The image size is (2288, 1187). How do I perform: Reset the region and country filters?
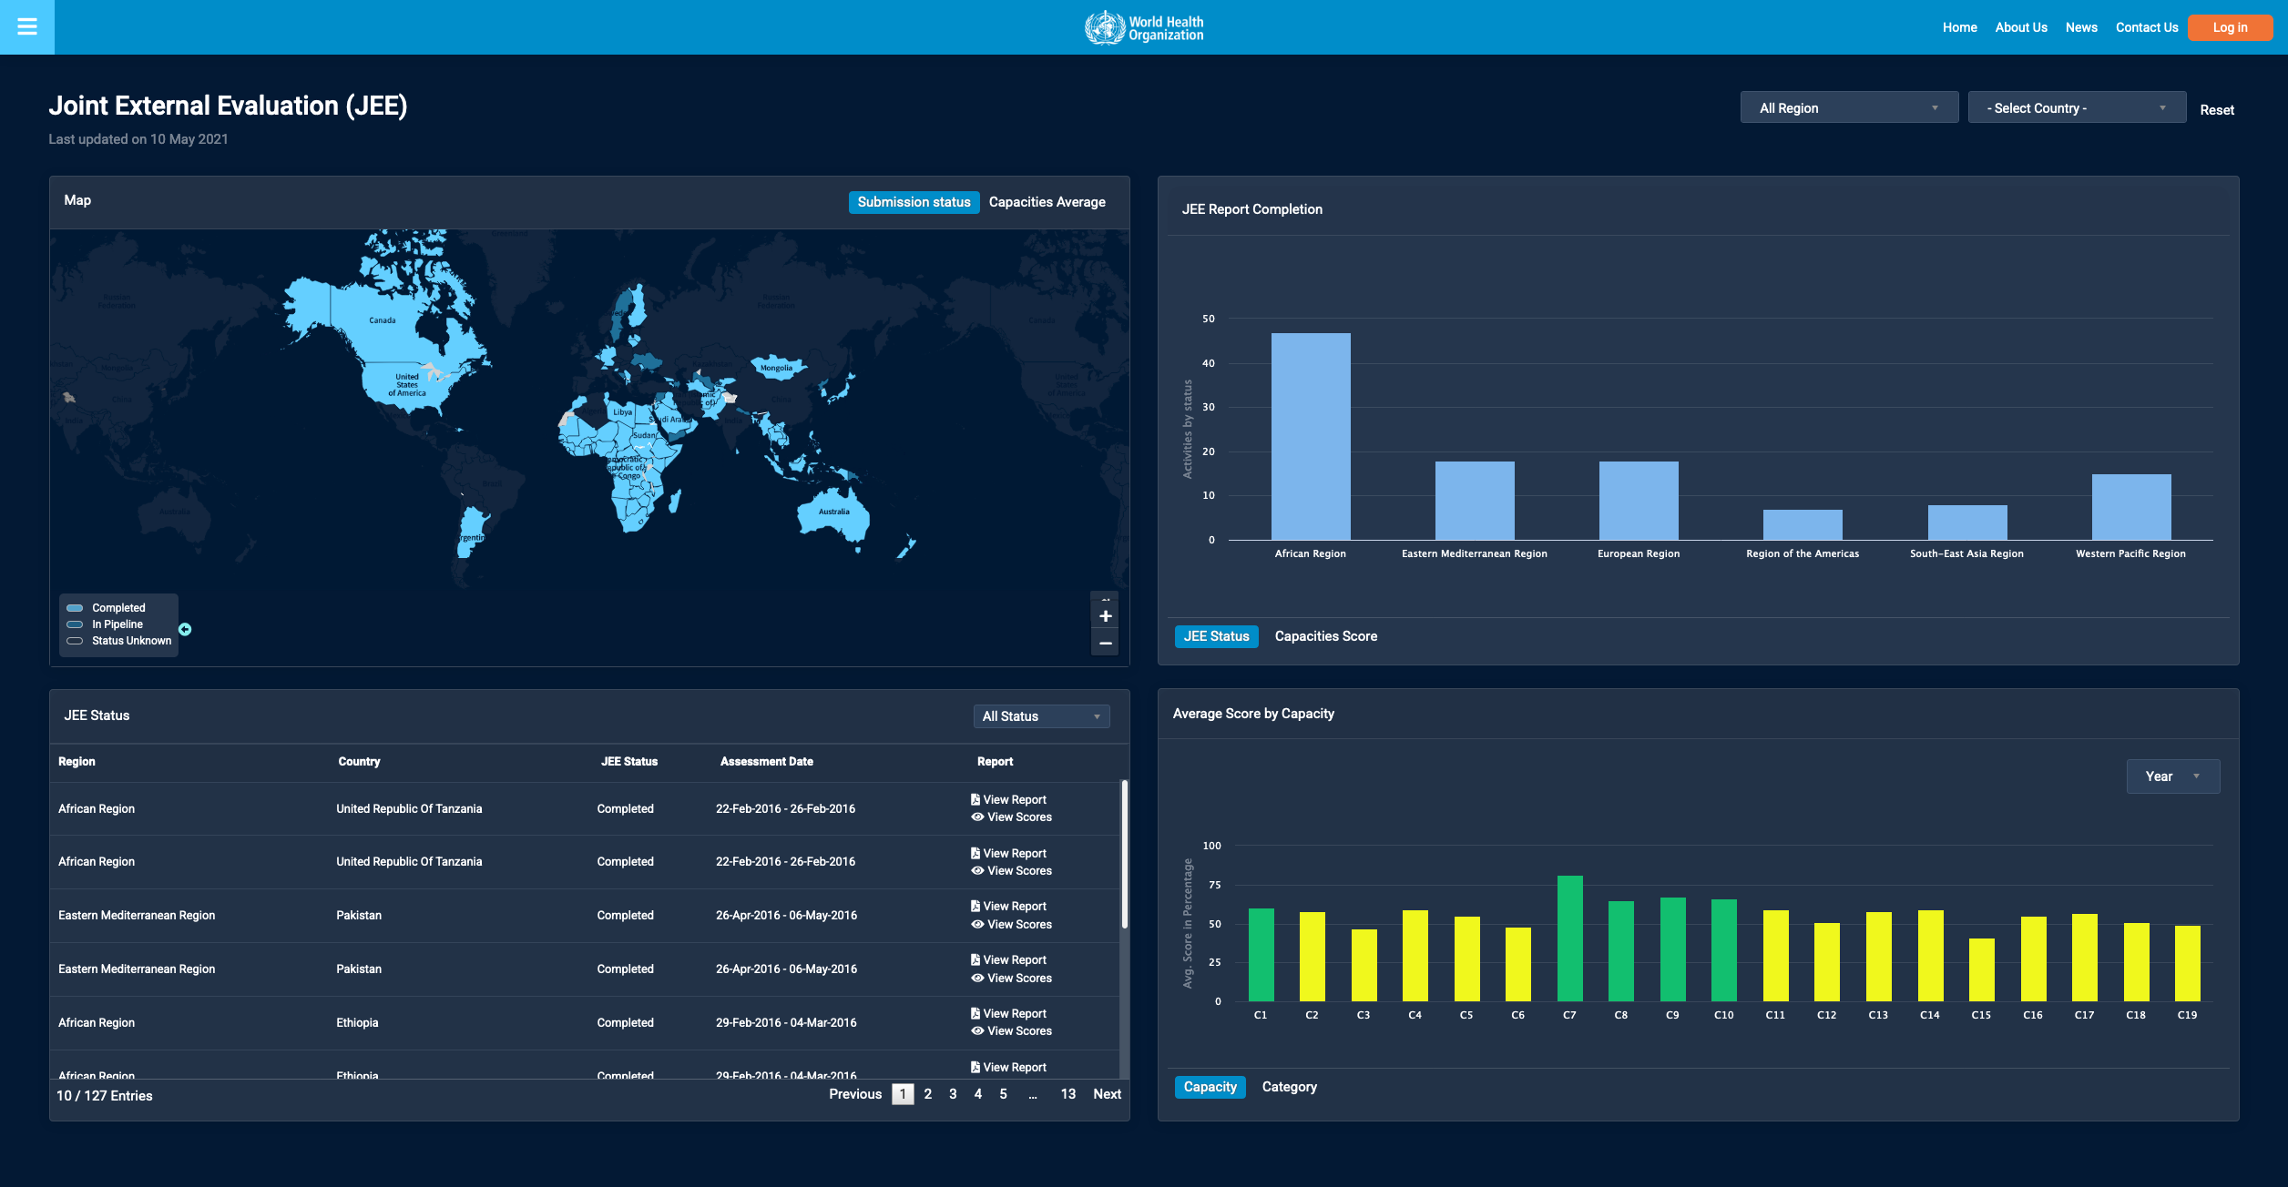[2216, 110]
